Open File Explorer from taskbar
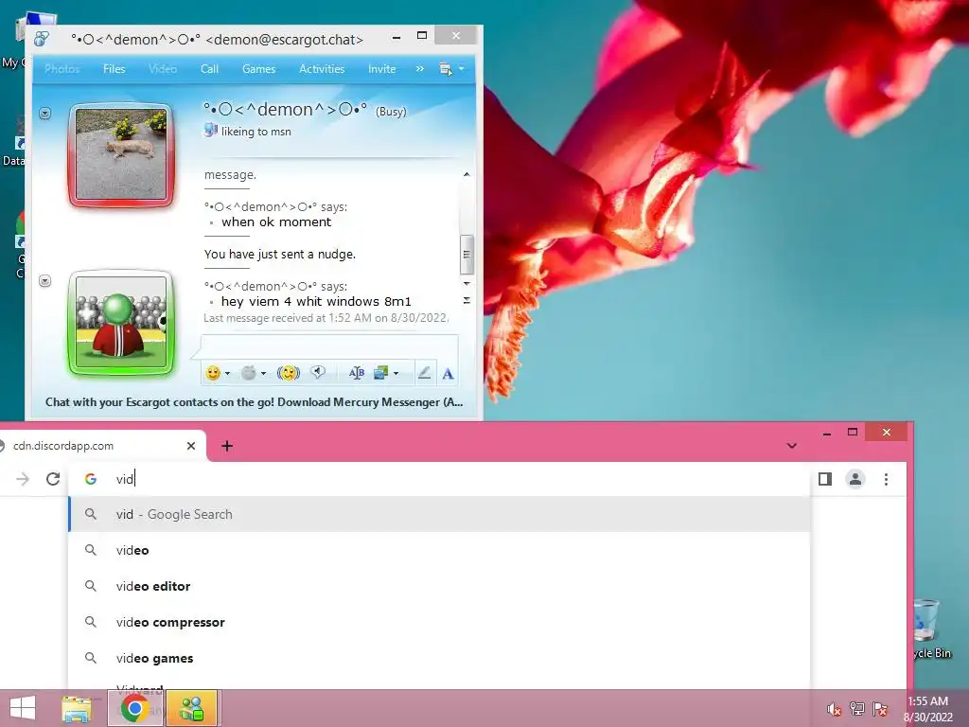 coord(77,708)
